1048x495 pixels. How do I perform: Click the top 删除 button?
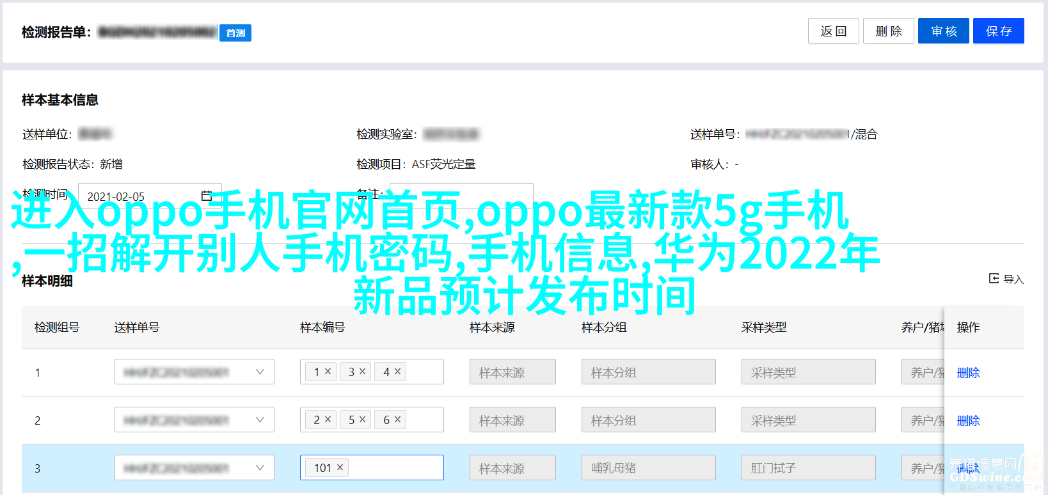click(x=889, y=31)
